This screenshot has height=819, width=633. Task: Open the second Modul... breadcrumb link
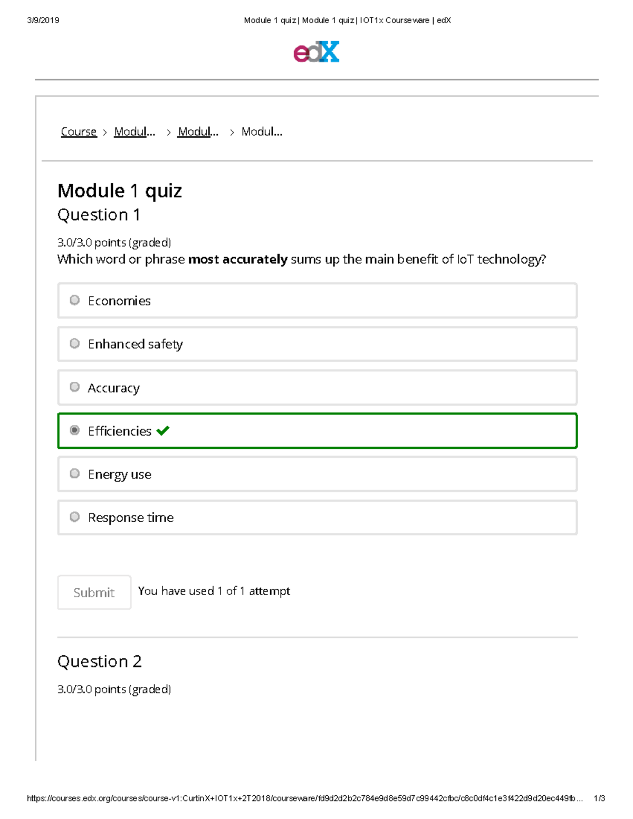[x=198, y=131]
